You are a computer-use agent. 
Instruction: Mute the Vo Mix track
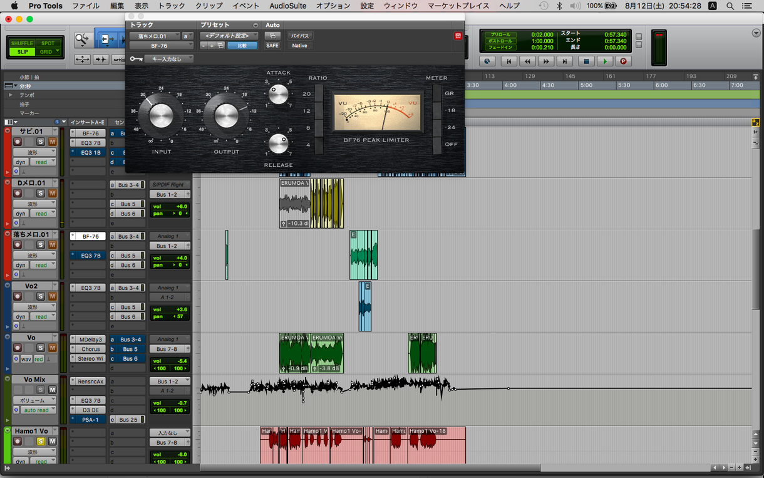(53, 390)
